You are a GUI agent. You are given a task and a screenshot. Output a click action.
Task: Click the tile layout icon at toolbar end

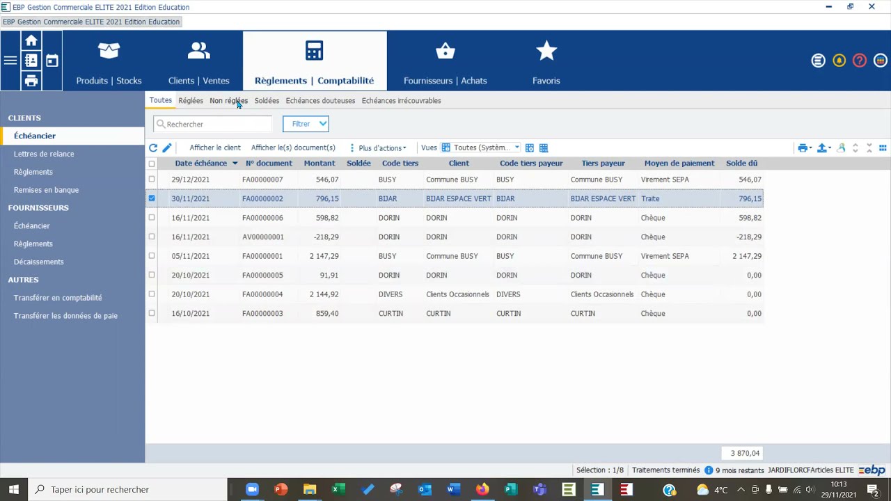pyautogui.click(x=883, y=148)
